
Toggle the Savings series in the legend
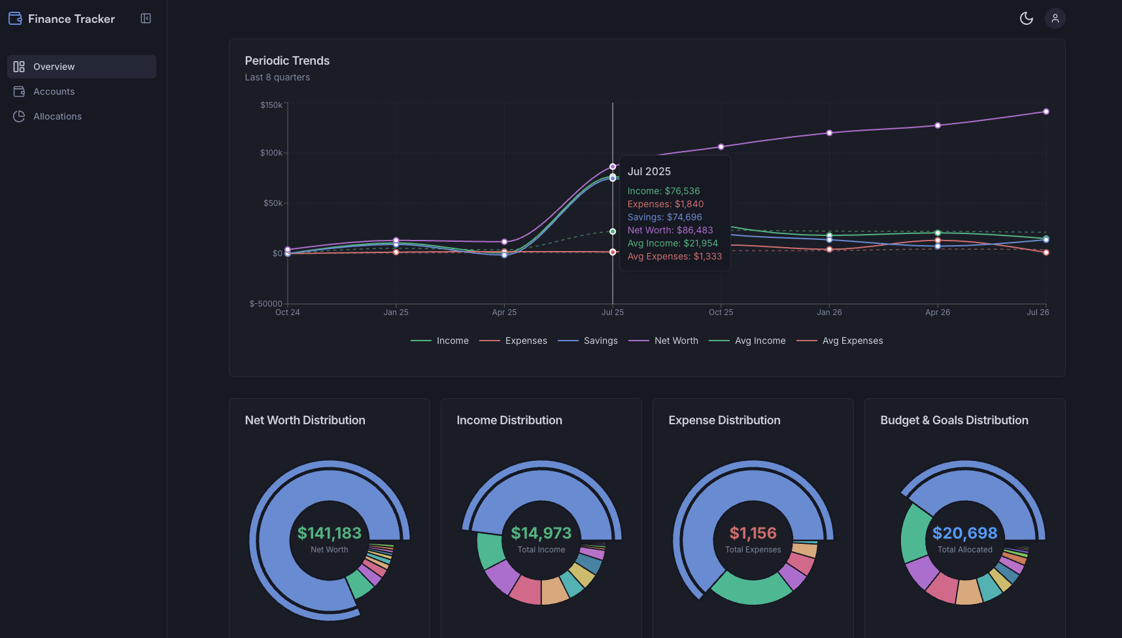point(588,341)
